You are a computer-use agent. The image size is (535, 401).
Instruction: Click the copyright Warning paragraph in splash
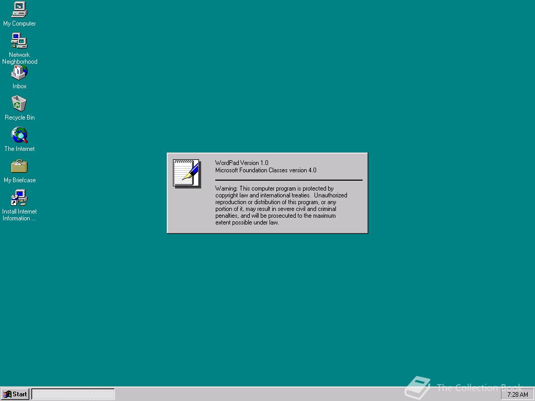[281, 206]
